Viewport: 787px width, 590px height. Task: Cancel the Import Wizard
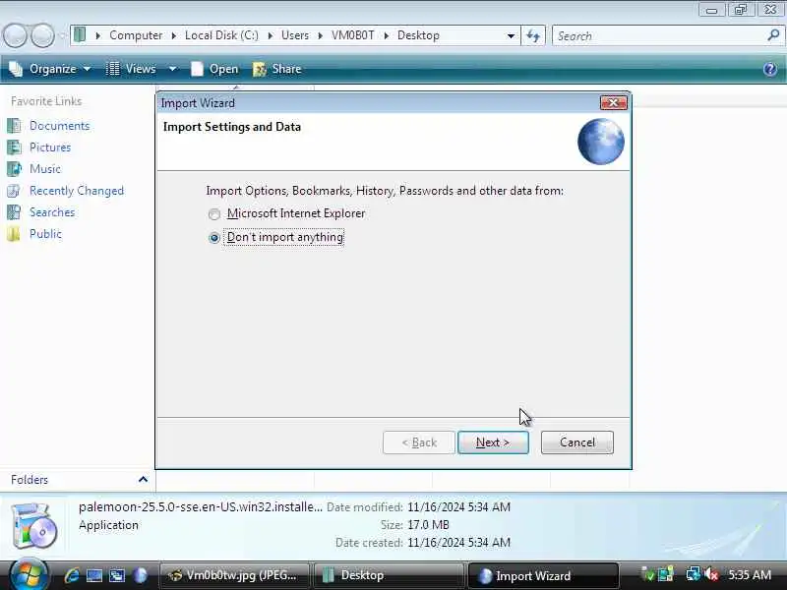577,442
